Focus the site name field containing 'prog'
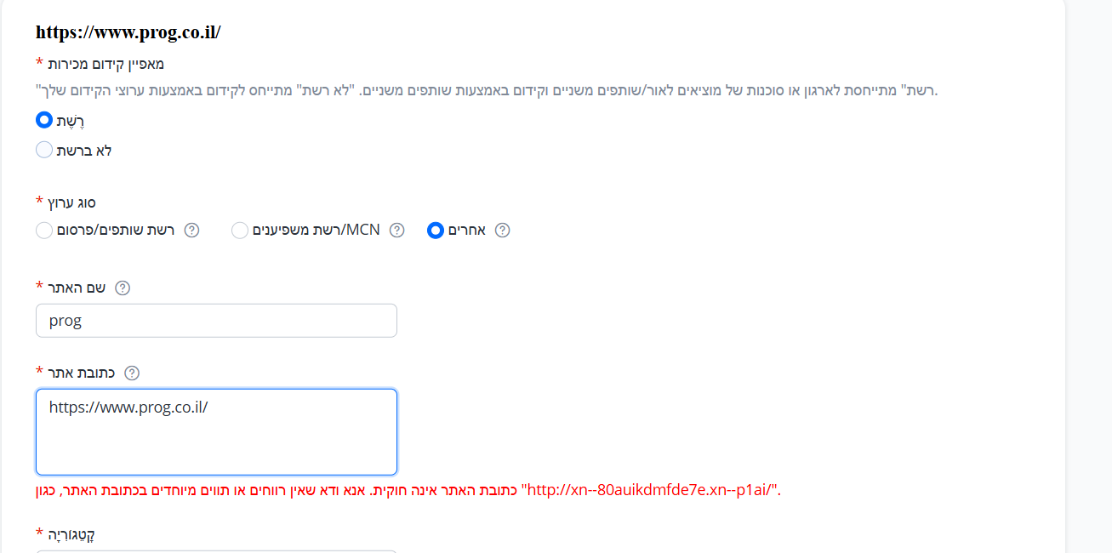 coord(216,321)
